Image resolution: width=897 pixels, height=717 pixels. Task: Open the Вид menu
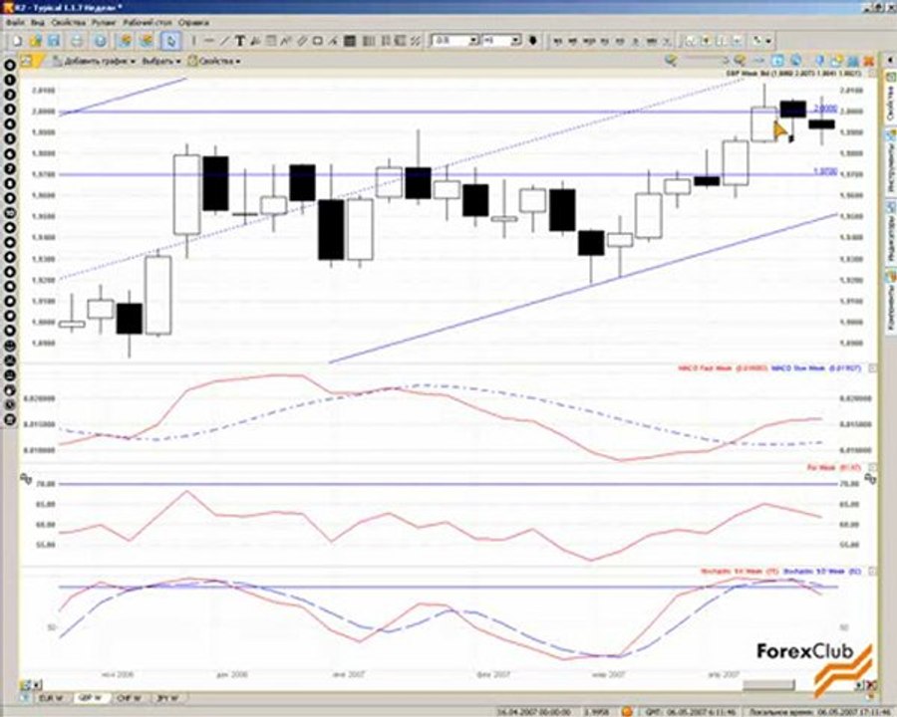[x=37, y=23]
